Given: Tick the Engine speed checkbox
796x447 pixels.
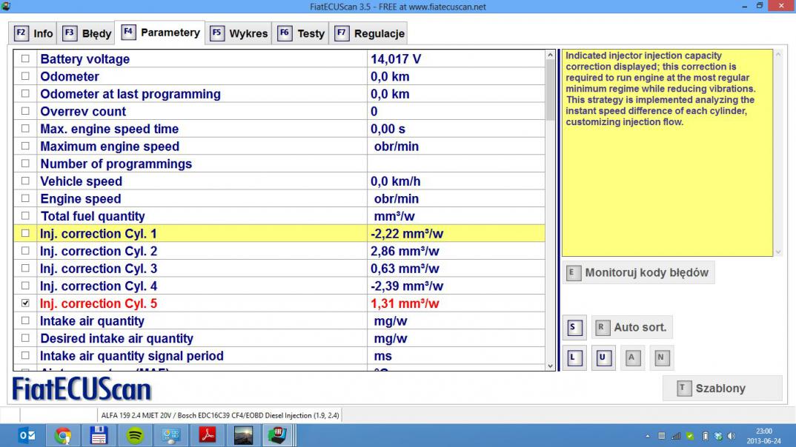Looking at the screenshot, I should click(x=26, y=198).
